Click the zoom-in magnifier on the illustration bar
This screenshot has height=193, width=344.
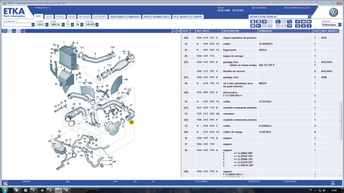(5, 31)
